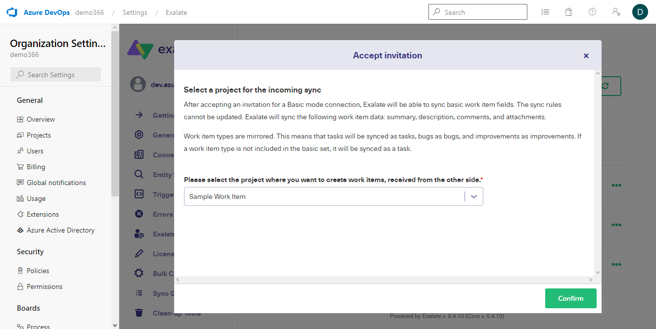Click the Exalate Sync Queue list icon
Screen dimensions: 656x329
coord(139,293)
